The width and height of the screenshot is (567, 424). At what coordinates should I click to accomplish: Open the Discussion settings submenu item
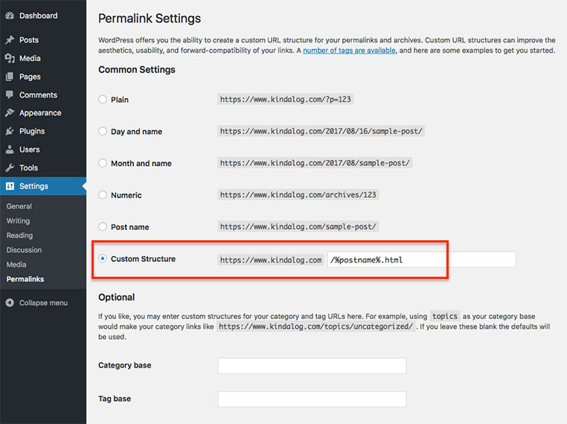(24, 250)
